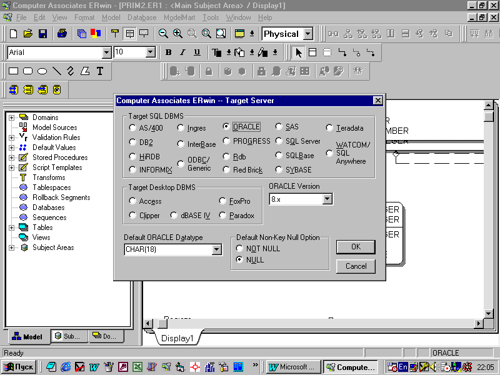Open the File menu
This screenshot has width=500, height=375.
coord(21,17)
